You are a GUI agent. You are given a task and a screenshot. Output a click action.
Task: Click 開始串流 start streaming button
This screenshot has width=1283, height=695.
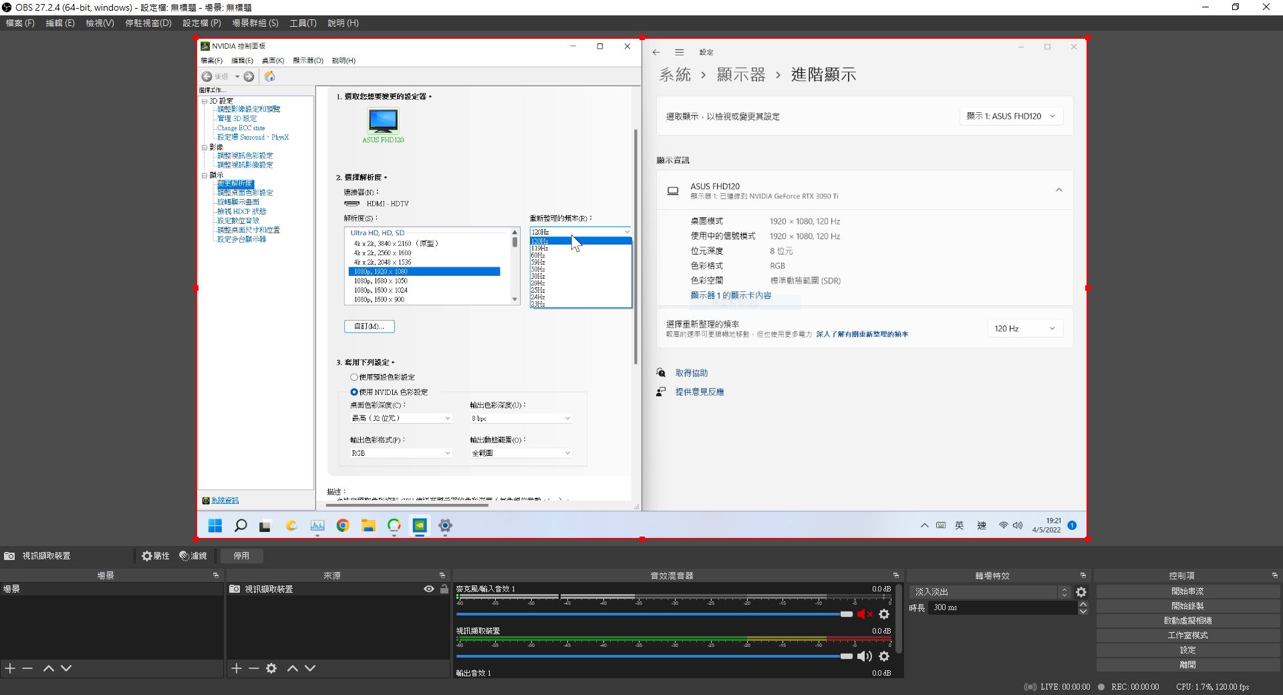pos(1187,591)
